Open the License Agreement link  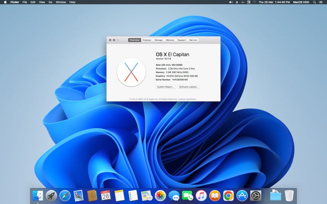point(187,99)
